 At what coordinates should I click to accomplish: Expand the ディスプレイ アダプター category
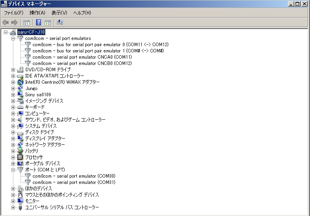[13, 139]
